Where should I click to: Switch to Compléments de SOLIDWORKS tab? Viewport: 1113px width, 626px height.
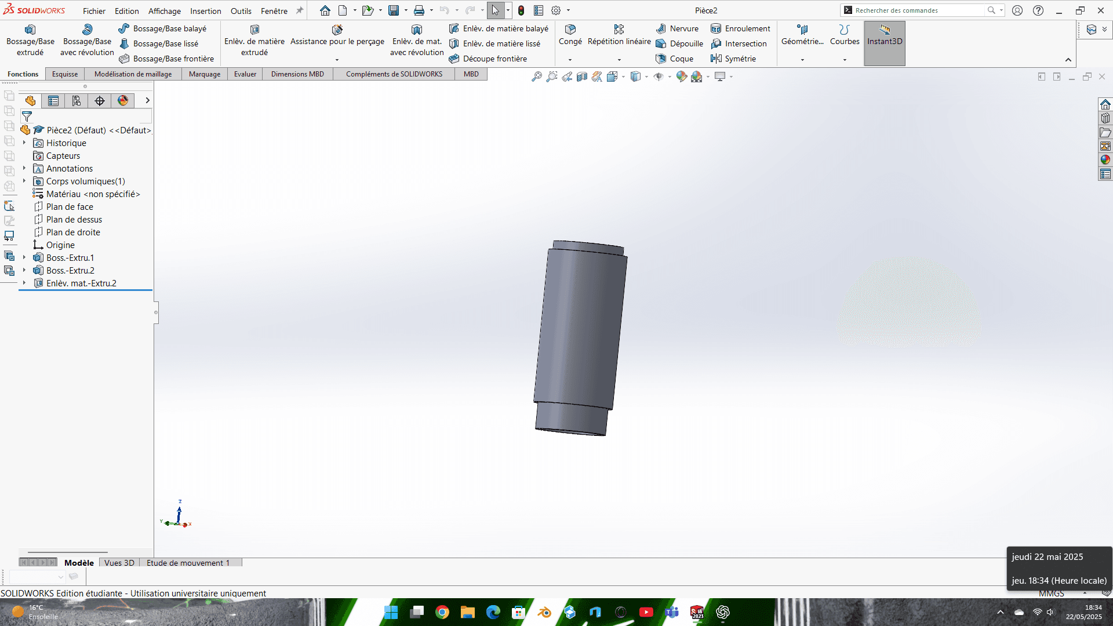point(394,74)
